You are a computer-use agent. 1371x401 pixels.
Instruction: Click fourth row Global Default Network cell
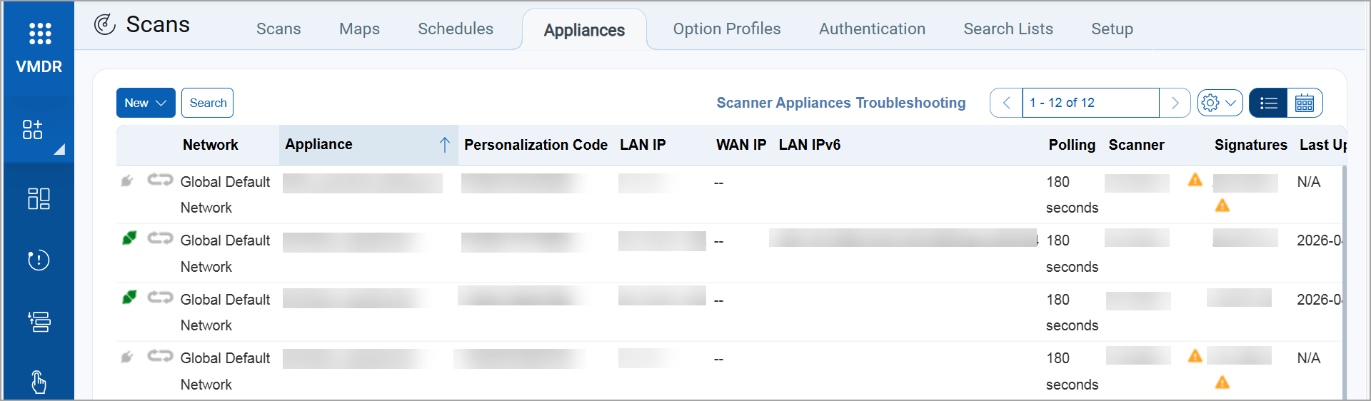[225, 371]
